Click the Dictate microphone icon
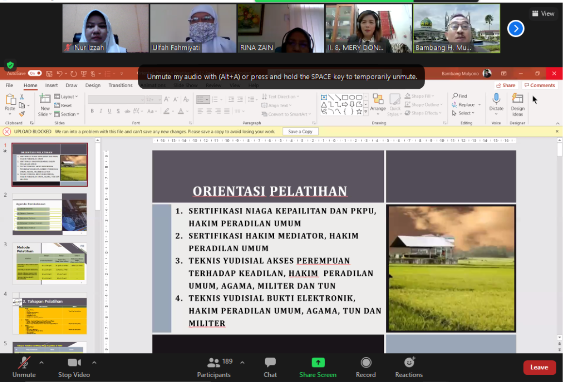 click(496, 99)
